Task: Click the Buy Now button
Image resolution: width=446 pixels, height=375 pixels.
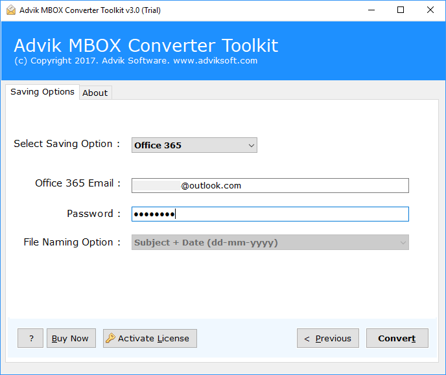Action: click(71, 338)
